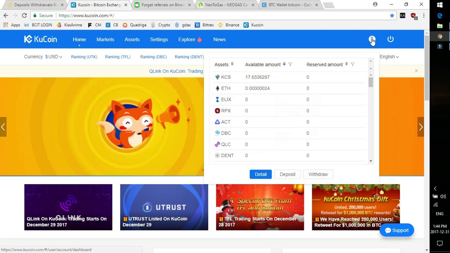Filter Reserved amount column with funnel icon
Image resolution: width=450 pixels, height=253 pixels.
[353, 64]
